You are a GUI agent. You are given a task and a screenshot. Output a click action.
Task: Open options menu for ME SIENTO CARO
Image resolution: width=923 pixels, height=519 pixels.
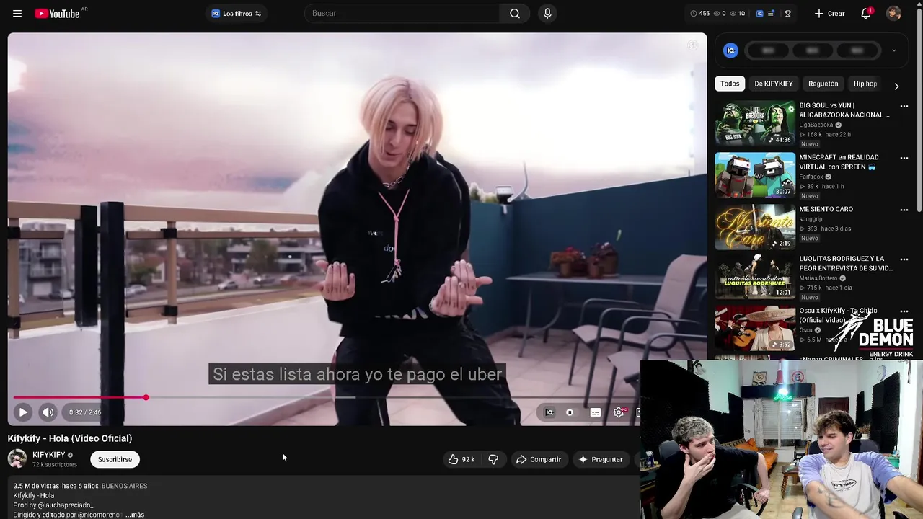tap(904, 210)
